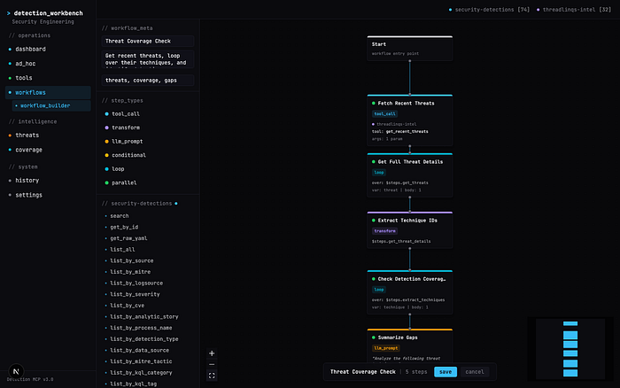620x388 pixels.
Task: Click the tool_call badge on Fetch Recent Threats
Action: [x=384, y=114]
